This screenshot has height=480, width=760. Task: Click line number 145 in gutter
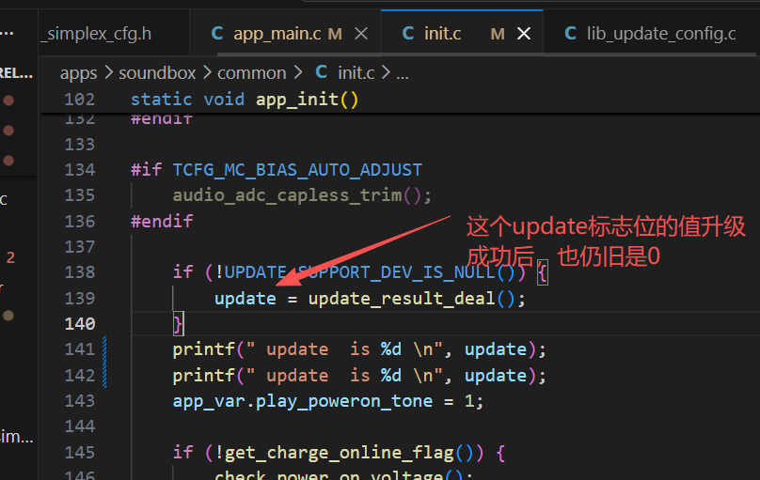tap(80, 453)
